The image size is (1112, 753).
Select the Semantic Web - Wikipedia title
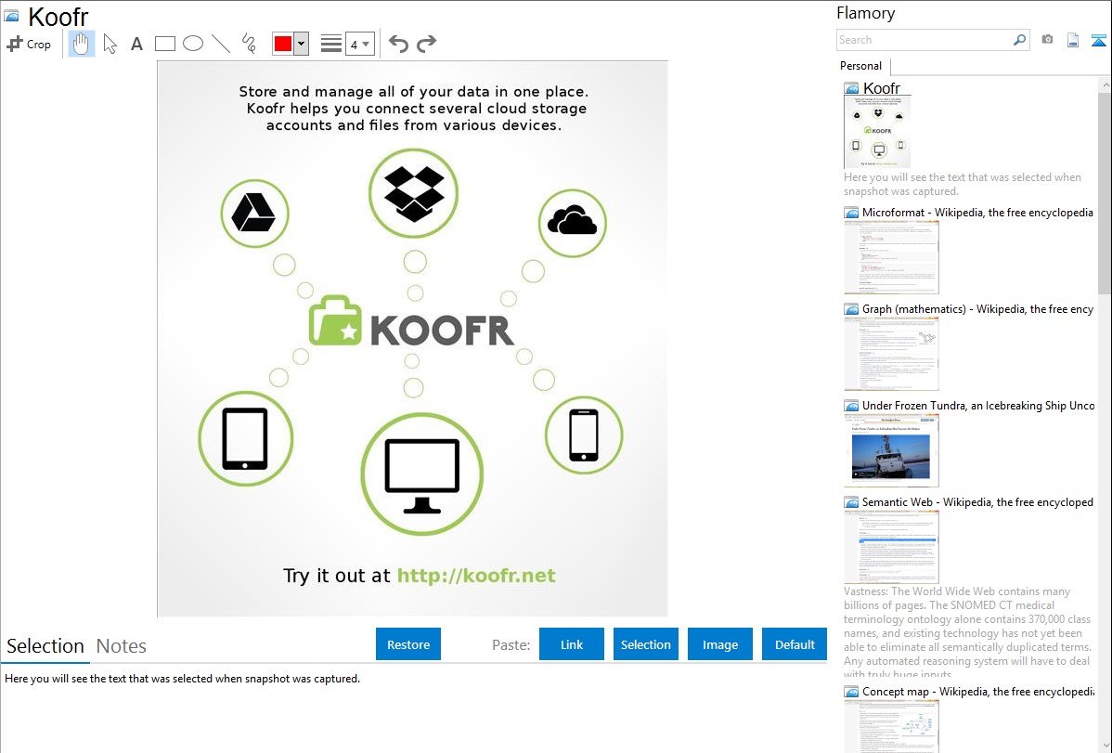point(977,501)
